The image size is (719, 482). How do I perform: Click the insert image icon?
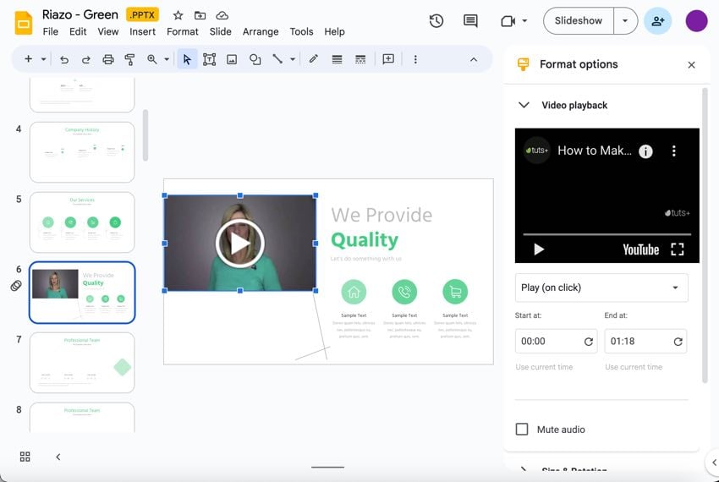(x=232, y=59)
